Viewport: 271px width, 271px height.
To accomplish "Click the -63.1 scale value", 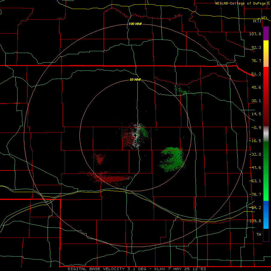I will point(255,181).
